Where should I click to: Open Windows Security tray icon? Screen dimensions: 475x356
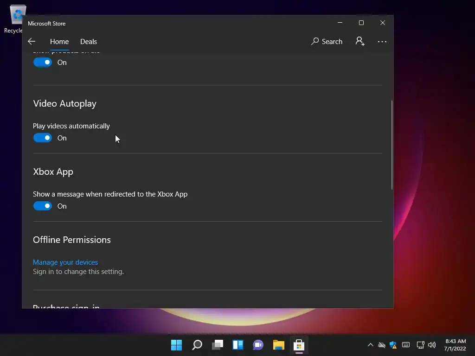click(393, 345)
